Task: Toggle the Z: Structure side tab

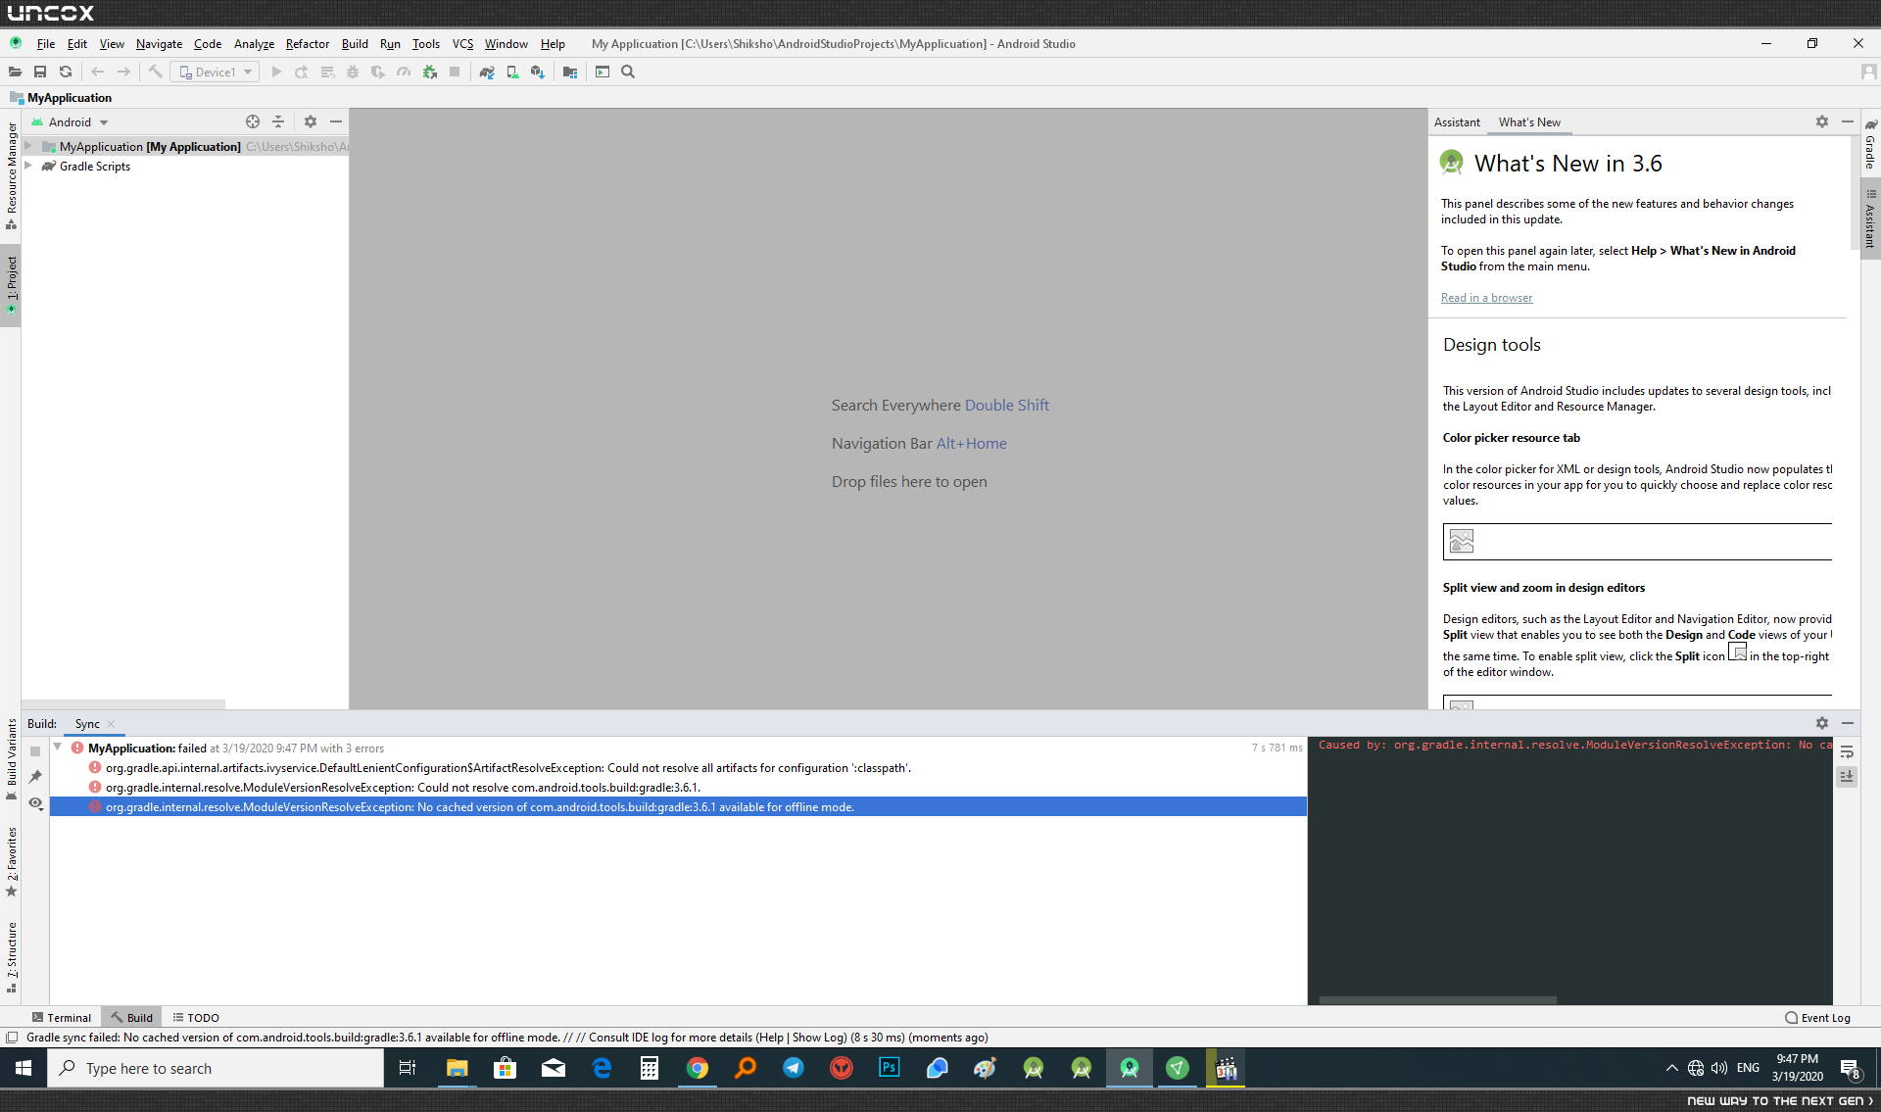Action: click(x=11, y=956)
